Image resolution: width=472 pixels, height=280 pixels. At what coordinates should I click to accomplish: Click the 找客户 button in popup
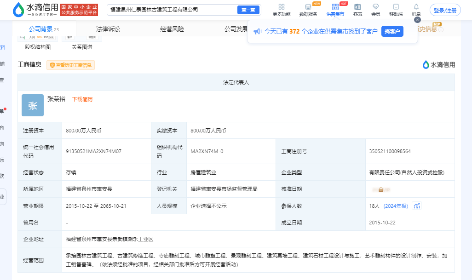click(392, 31)
